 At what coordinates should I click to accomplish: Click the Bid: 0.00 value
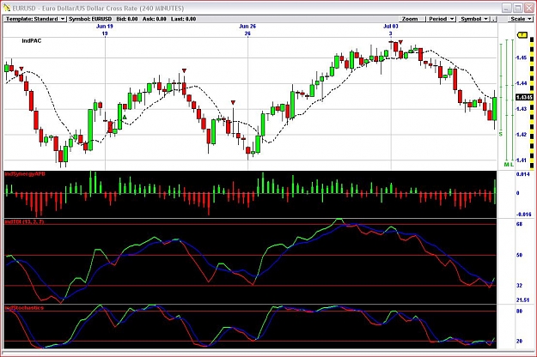click(x=126, y=19)
